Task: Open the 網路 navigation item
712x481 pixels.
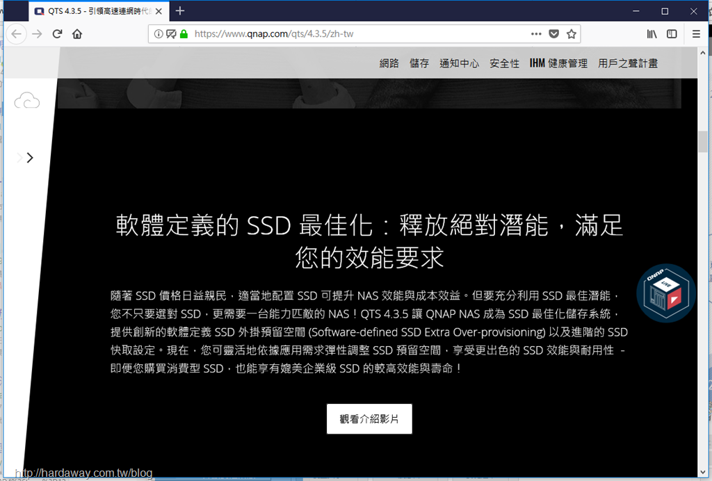Action: (x=389, y=63)
